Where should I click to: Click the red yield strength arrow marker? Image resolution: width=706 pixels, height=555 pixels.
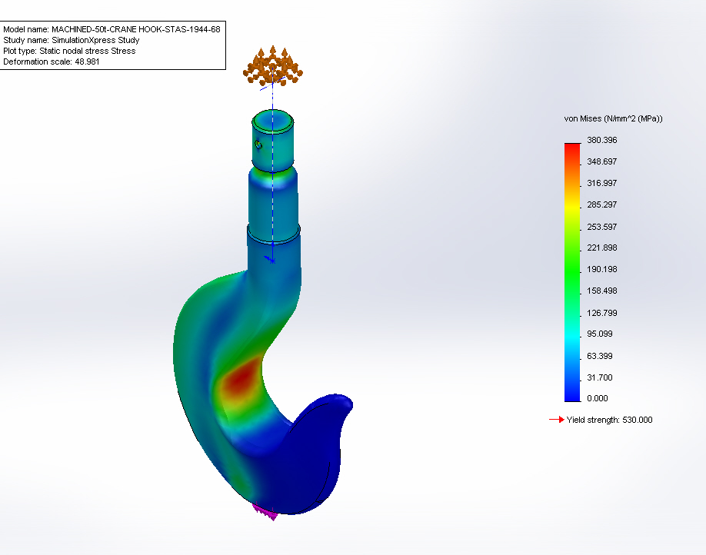coord(557,420)
